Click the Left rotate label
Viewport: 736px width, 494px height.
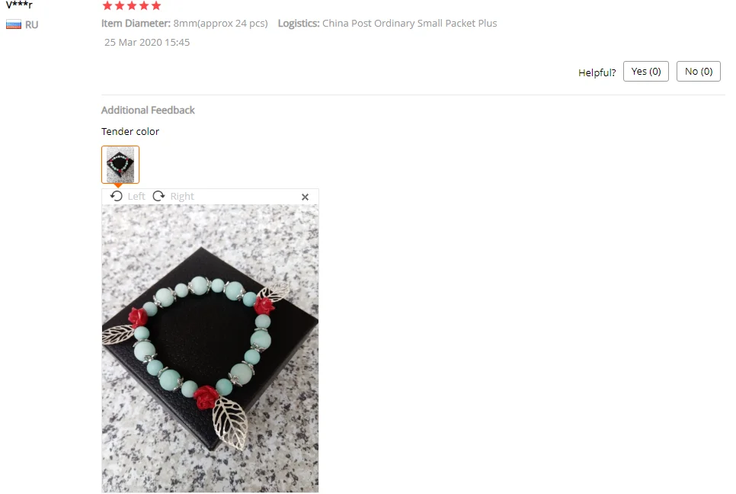[136, 196]
